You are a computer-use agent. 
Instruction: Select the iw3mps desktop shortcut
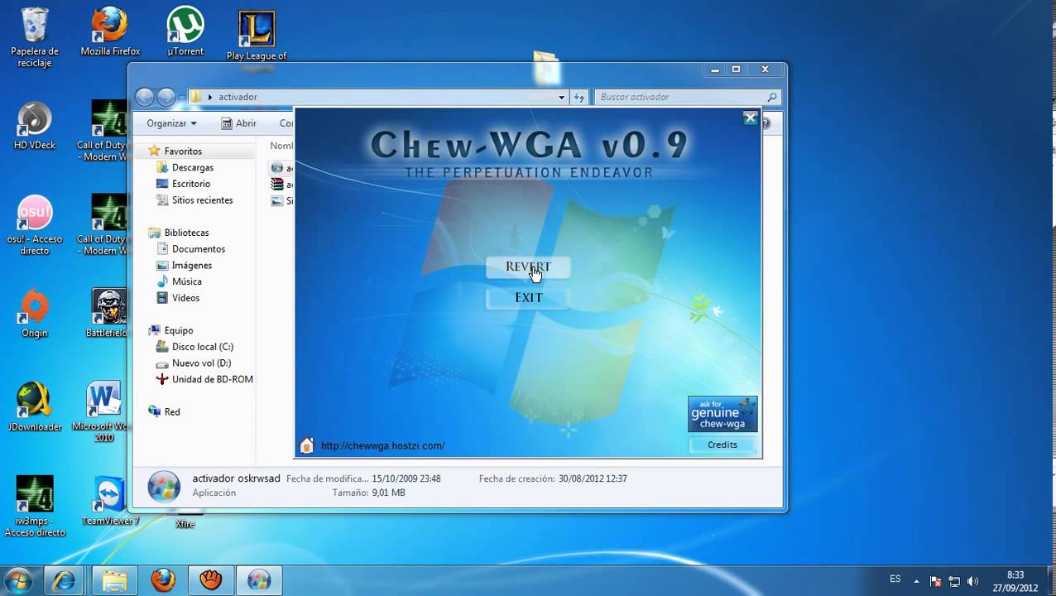35,507
